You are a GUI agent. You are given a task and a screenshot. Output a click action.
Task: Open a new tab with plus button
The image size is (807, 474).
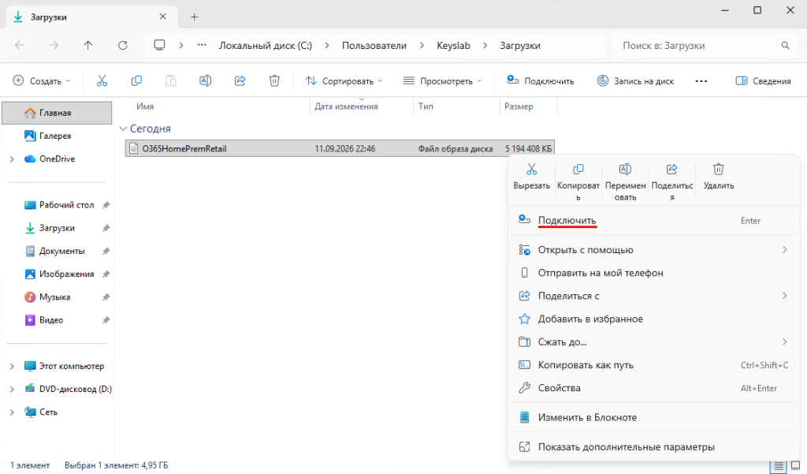pyautogui.click(x=194, y=17)
